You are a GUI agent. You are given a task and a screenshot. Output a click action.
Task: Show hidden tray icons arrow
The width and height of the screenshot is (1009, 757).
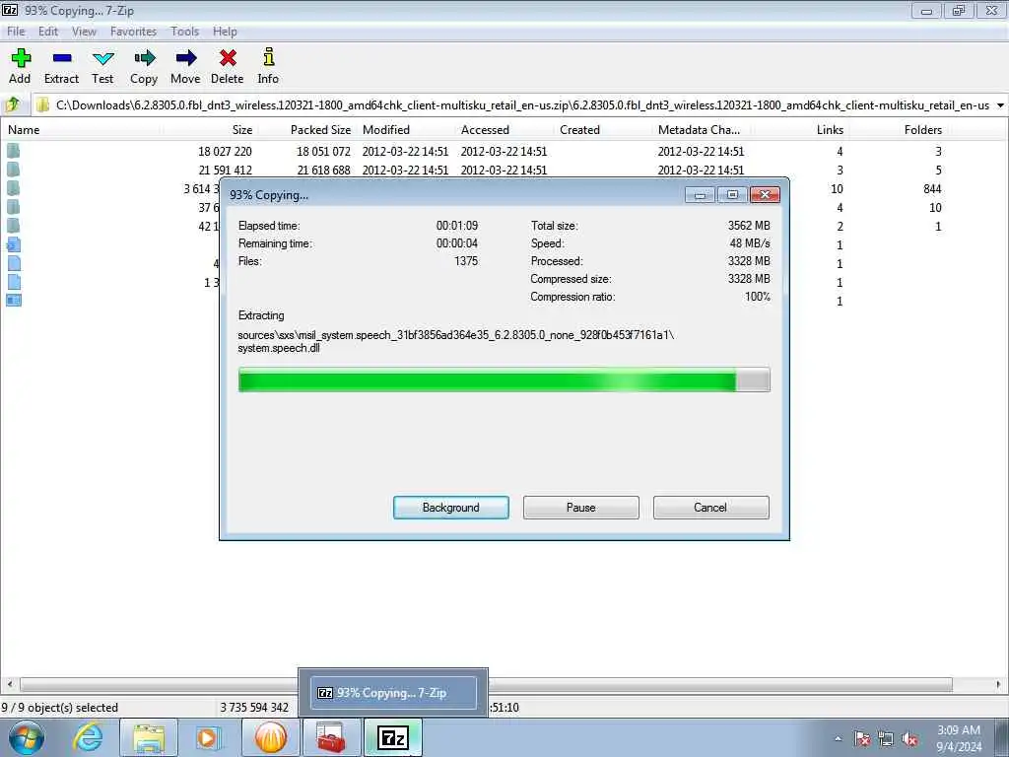838,738
